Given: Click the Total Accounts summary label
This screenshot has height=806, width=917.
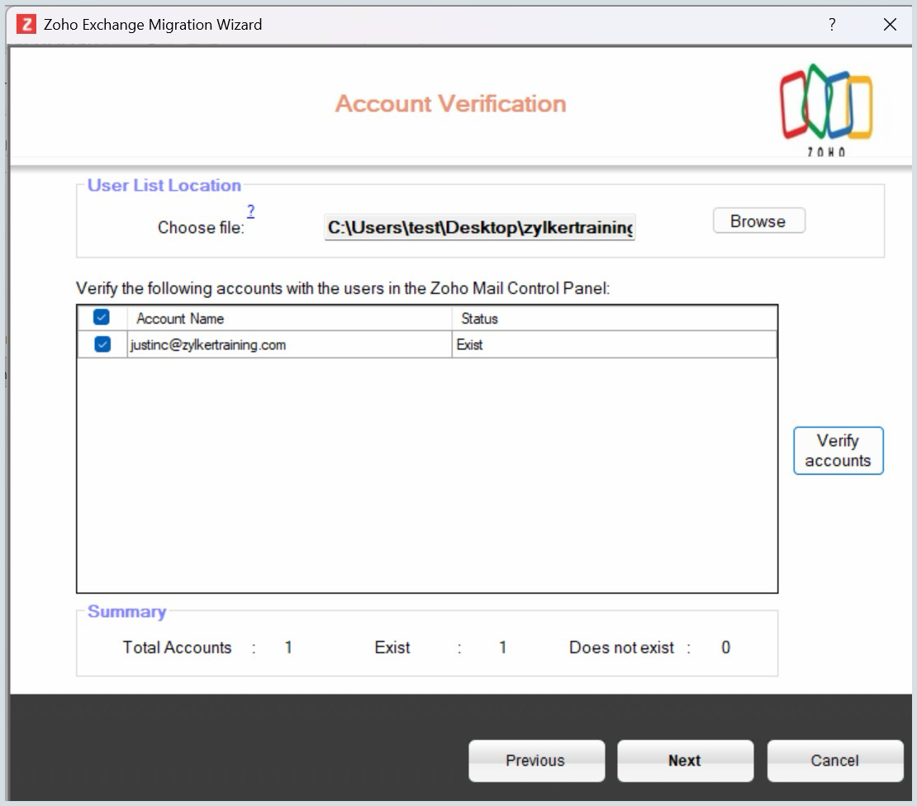Looking at the screenshot, I should point(177,647).
